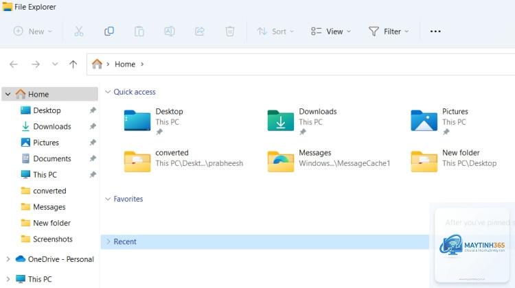Viewport: 515px width, 288px height.
Task: Click empty address bar area to edit path
Action: tap(328, 64)
